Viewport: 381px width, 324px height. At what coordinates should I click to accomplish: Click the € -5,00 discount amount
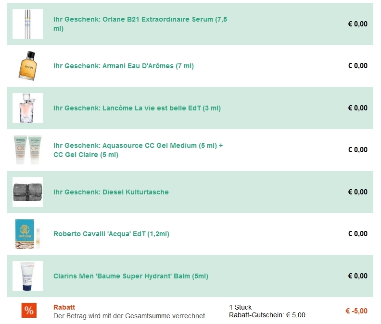356,311
